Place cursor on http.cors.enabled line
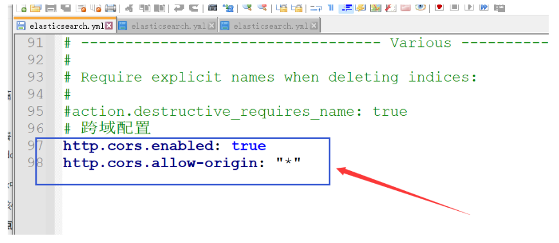Screen dimensions: 559x243 (164, 145)
